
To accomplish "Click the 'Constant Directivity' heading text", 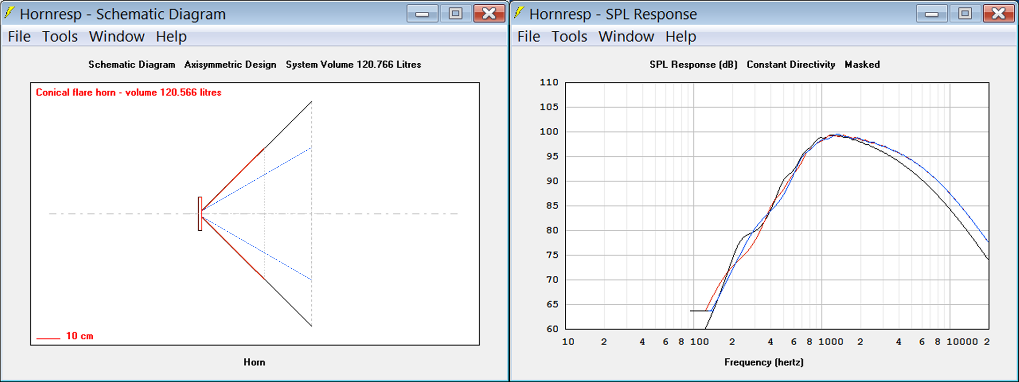I will [791, 65].
